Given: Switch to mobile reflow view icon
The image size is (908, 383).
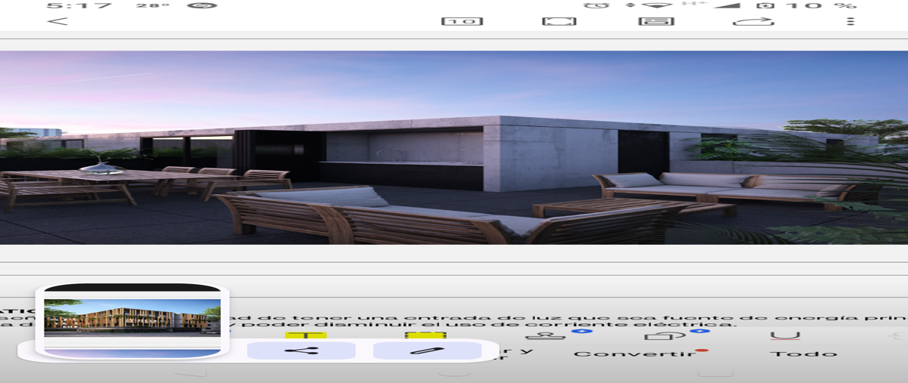Looking at the screenshot, I should point(656,21).
